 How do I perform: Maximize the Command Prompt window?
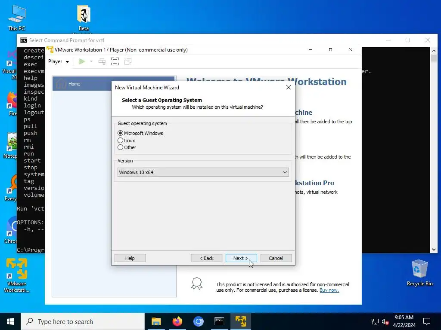tap(408, 40)
